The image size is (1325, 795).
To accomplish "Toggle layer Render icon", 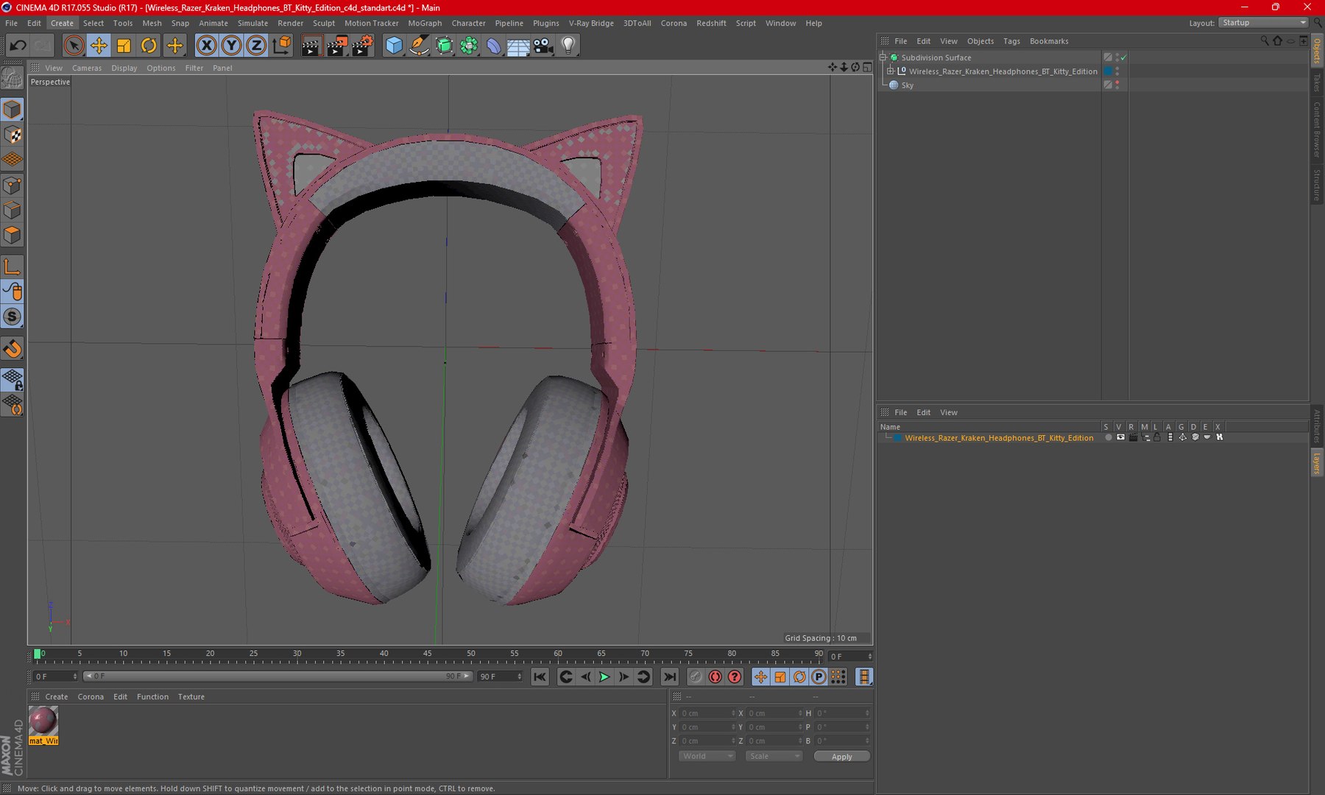I will (x=1133, y=437).
